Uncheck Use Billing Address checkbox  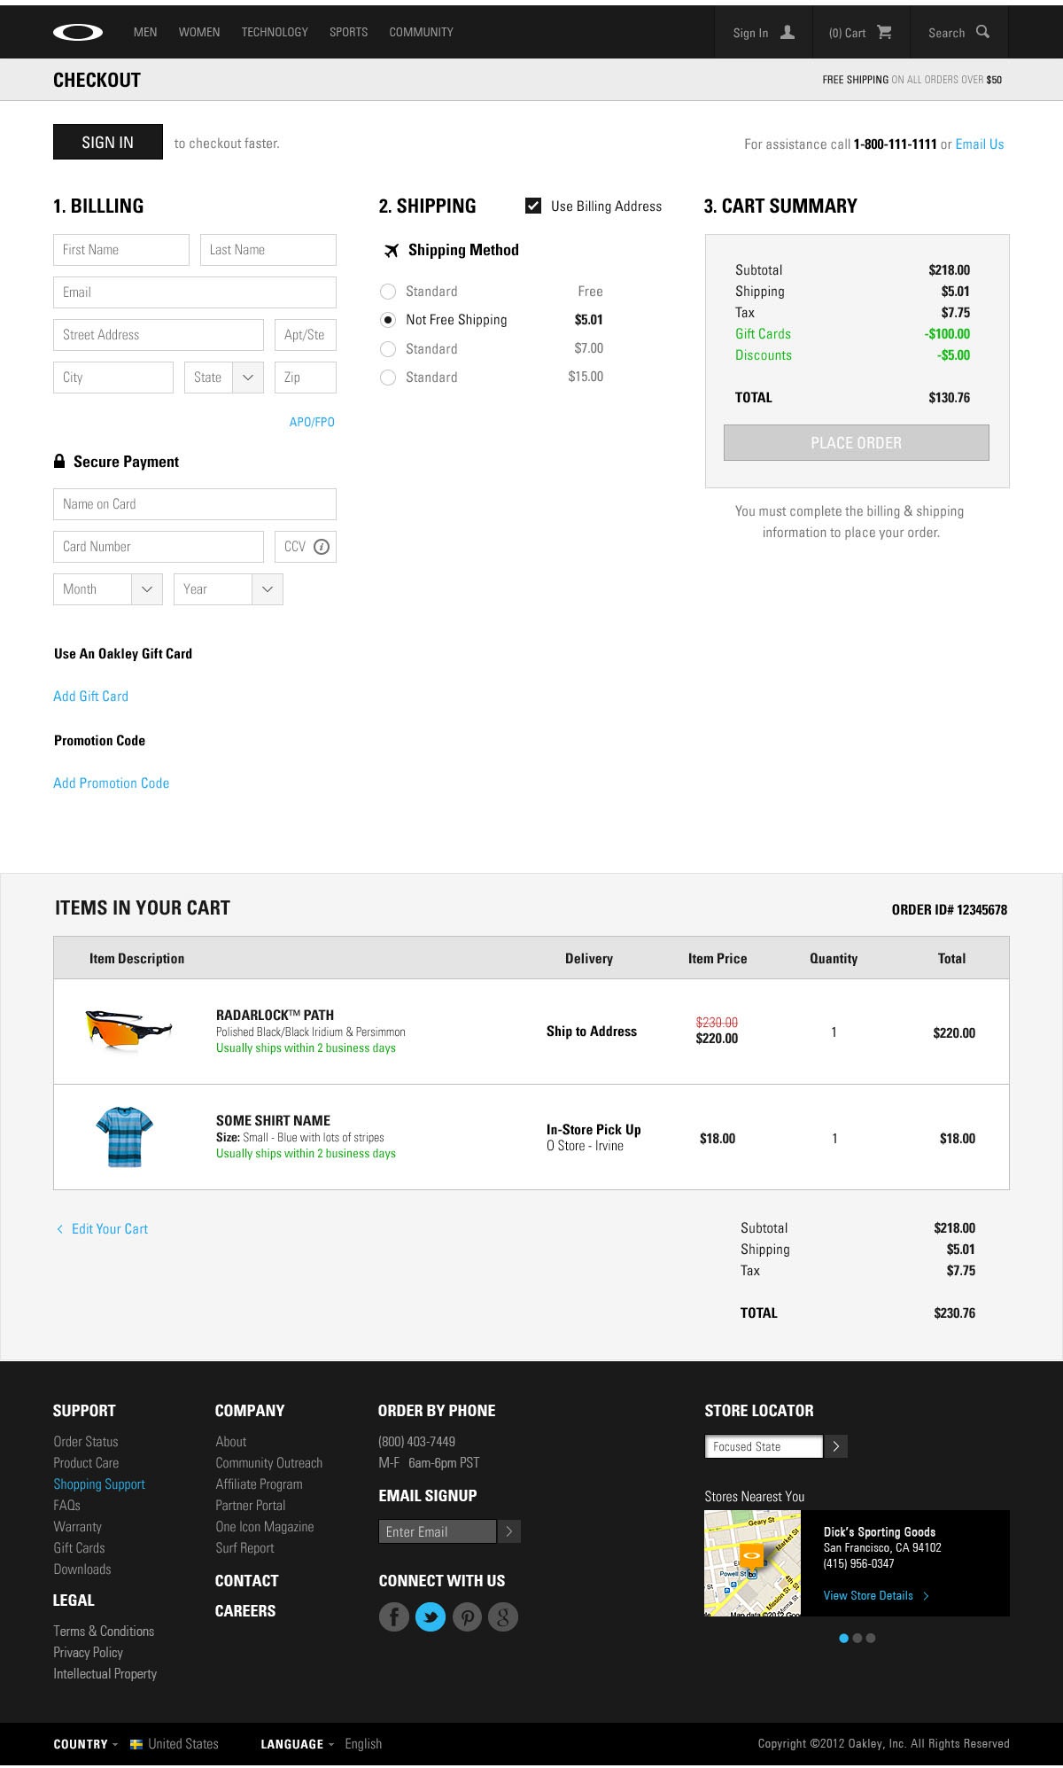click(x=533, y=206)
